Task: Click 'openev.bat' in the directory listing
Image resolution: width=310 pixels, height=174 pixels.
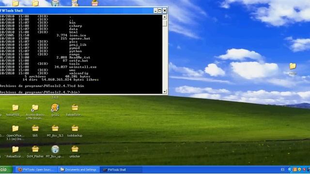Action: (x=79, y=39)
